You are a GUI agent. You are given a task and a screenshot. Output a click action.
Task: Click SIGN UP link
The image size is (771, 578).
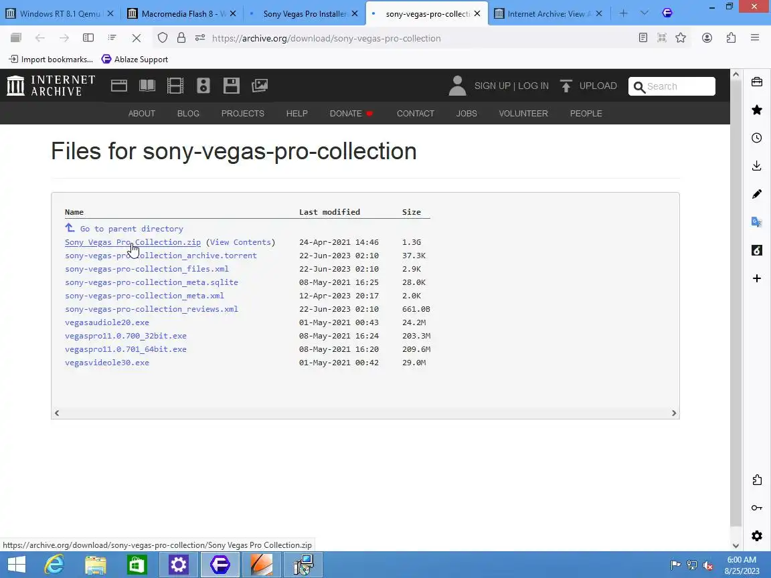point(492,86)
